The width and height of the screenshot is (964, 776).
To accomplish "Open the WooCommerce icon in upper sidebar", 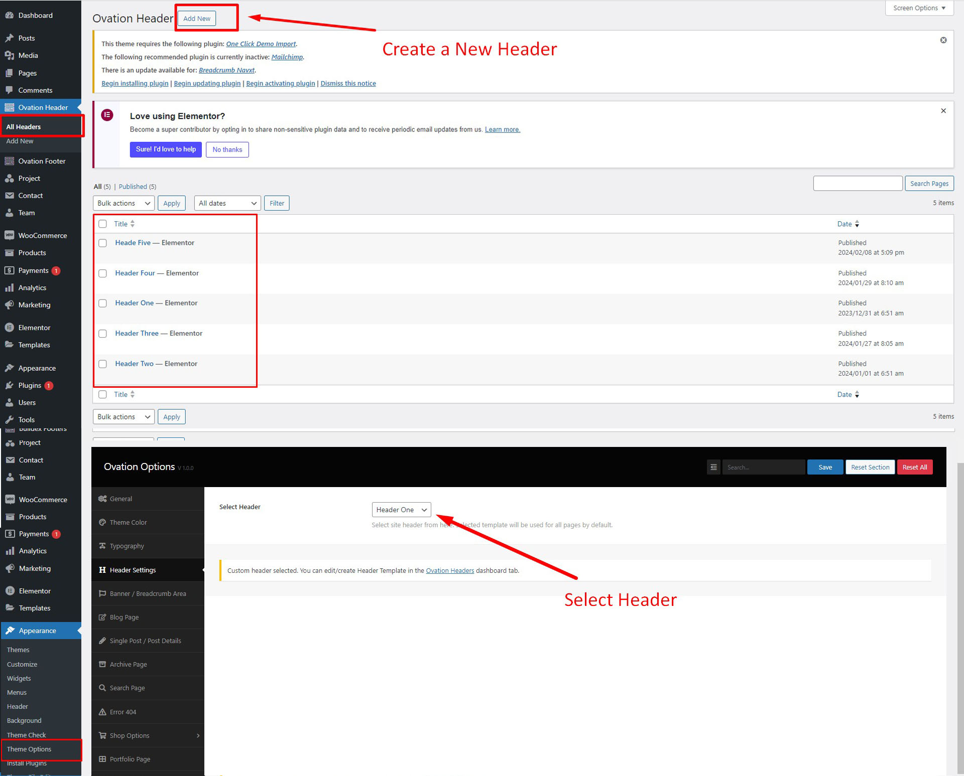I will coord(9,235).
